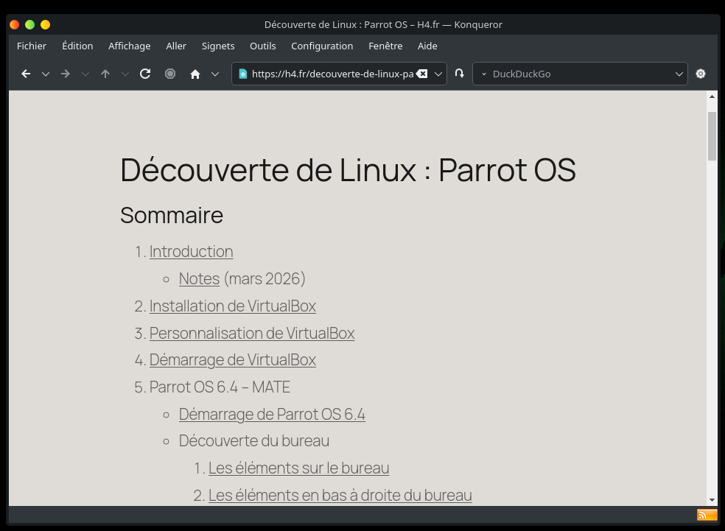The image size is (725, 531).
Task: Go to the Home page
Action: [195, 74]
